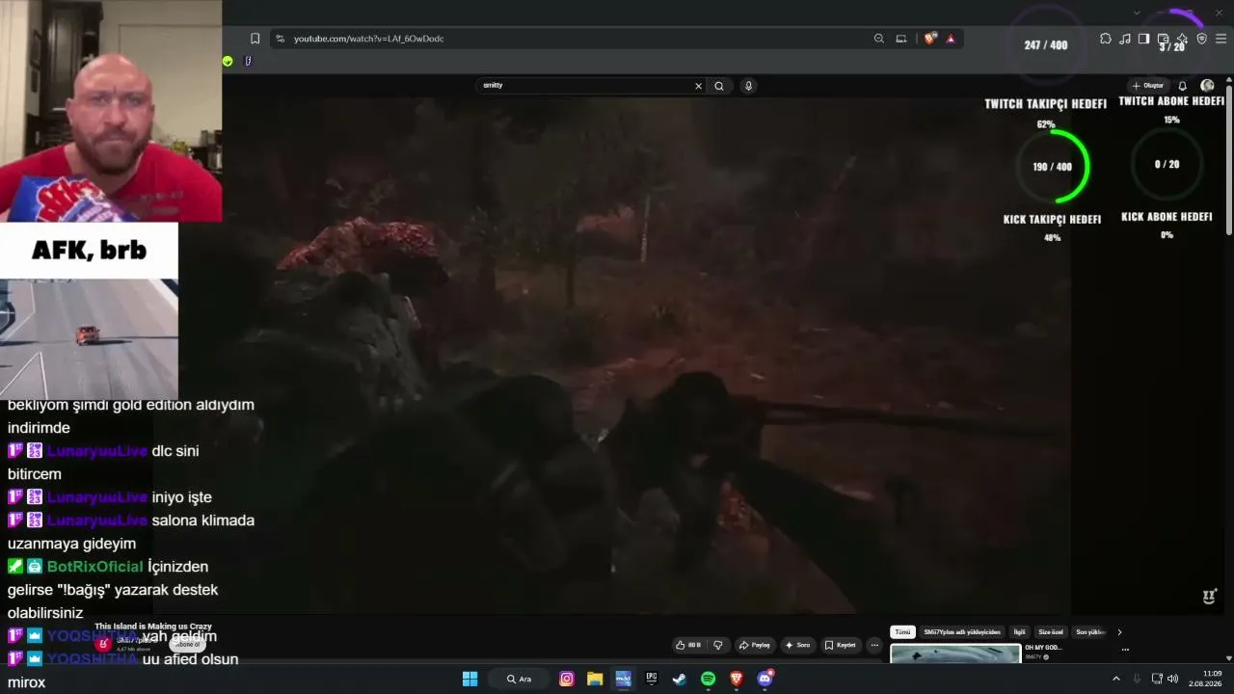
Task: Open the OH MY GOD video thumbnail
Action: pyautogui.click(x=955, y=654)
